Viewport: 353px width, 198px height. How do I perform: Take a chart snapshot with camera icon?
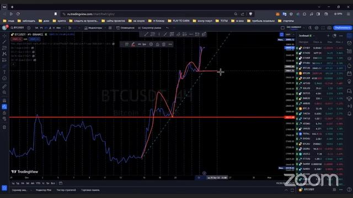click(x=329, y=28)
